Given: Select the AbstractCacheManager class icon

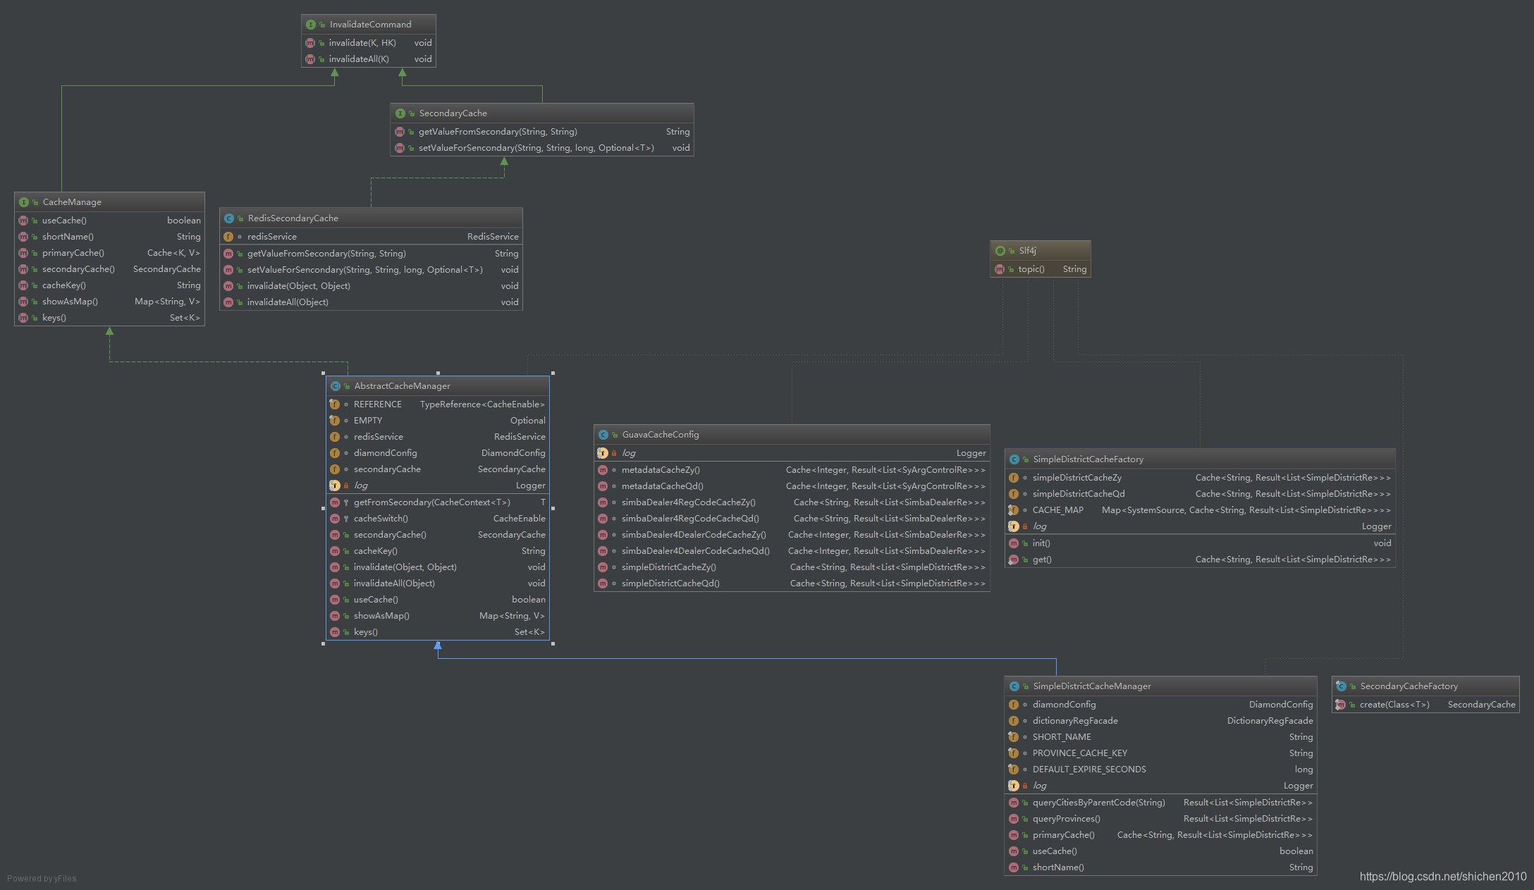Looking at the screenshot, I should [336, 386].
